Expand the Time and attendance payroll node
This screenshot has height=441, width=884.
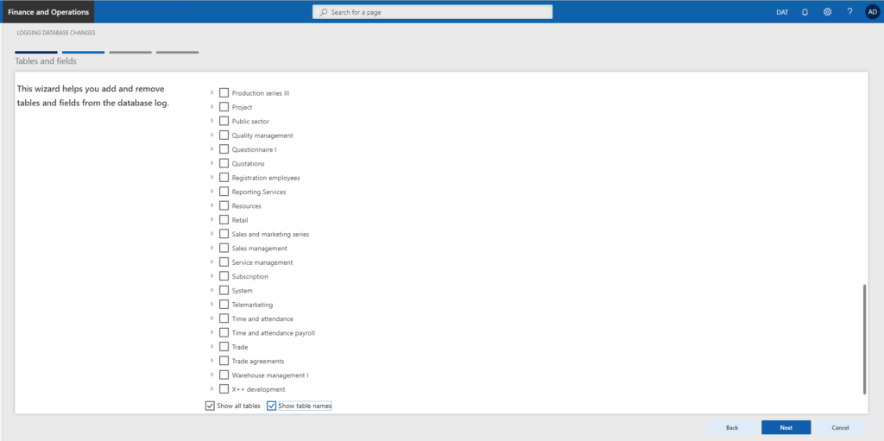(x=212, y=332)
